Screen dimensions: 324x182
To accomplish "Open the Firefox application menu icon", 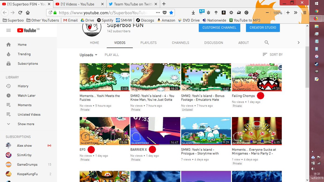I will [305, 13].
